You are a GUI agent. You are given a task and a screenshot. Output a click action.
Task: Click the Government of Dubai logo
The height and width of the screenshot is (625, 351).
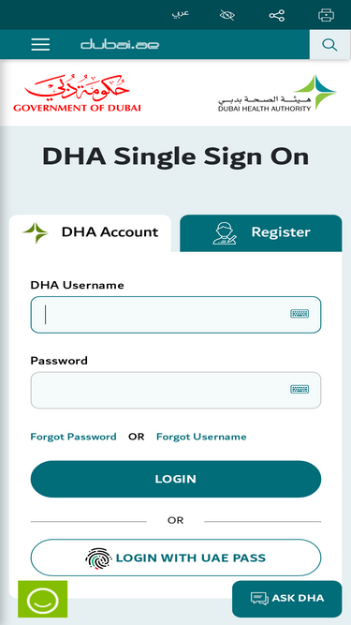pos(77,93)
